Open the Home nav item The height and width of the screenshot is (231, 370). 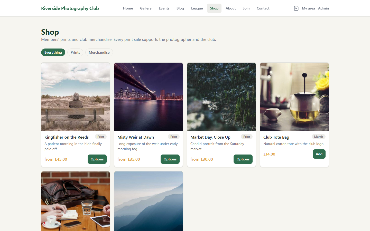[128, 8]
